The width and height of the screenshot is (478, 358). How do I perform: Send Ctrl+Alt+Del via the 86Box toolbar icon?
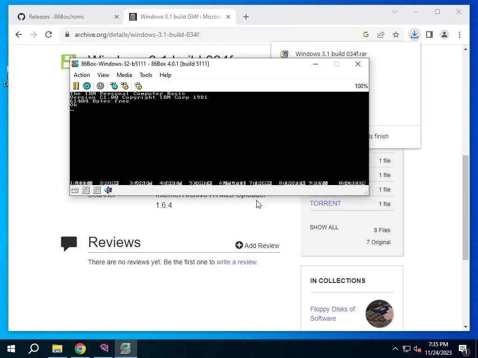pos(114,86)
